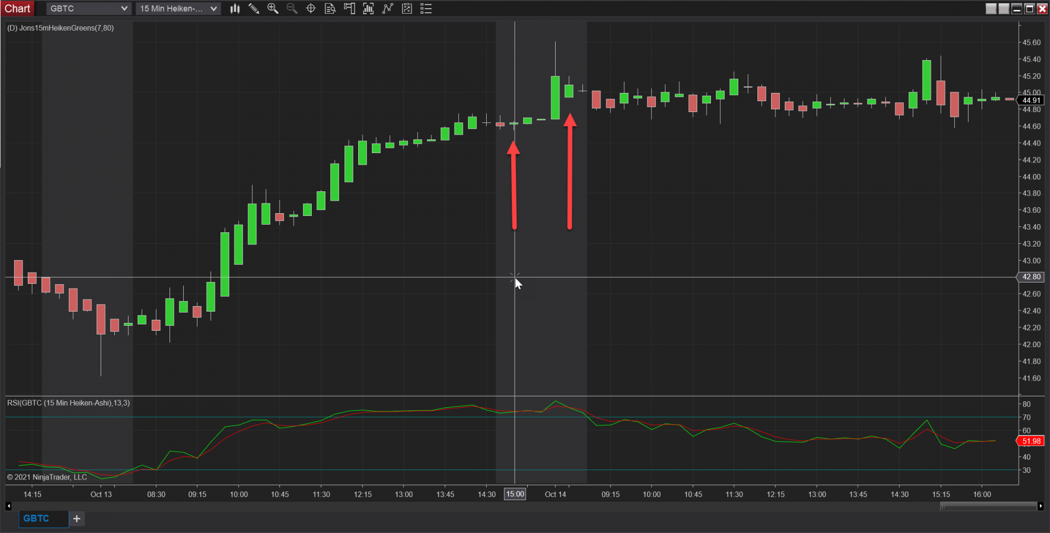Viewport: 1050px width, 533px height.
Task: Click the 30 RSI axis label
Action: 1026,470
